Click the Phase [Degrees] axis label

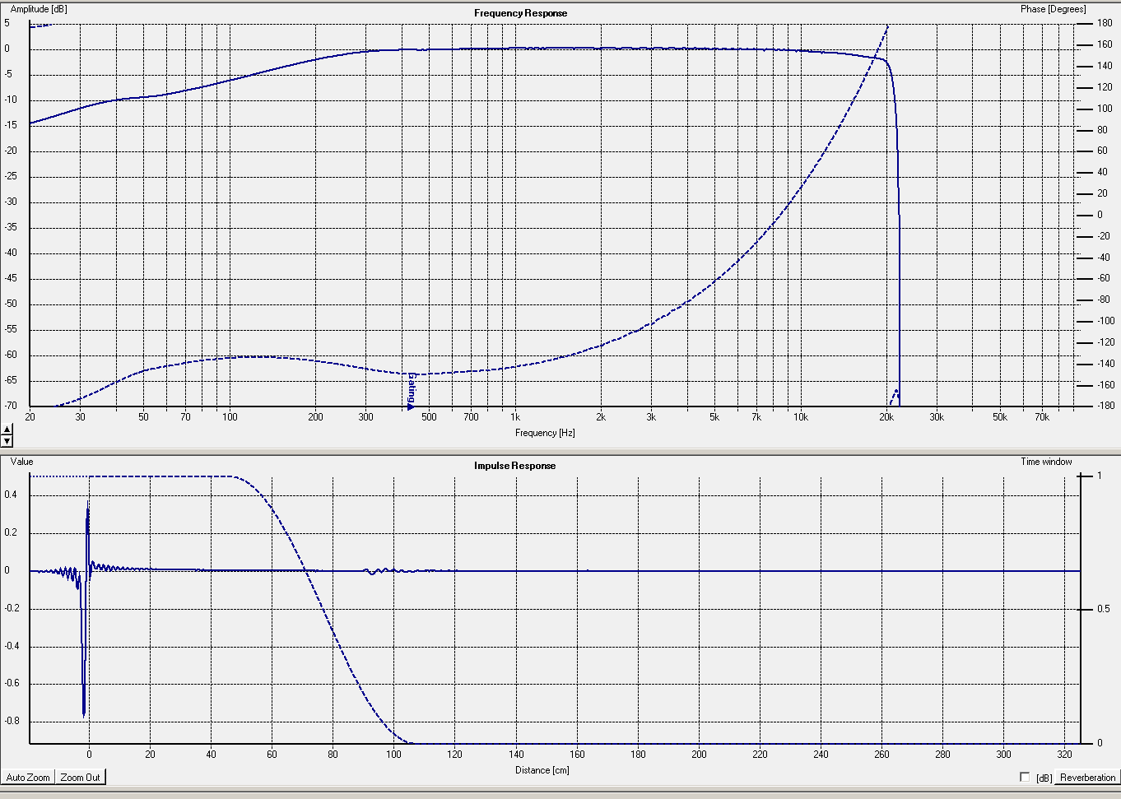coord(1053,9)
